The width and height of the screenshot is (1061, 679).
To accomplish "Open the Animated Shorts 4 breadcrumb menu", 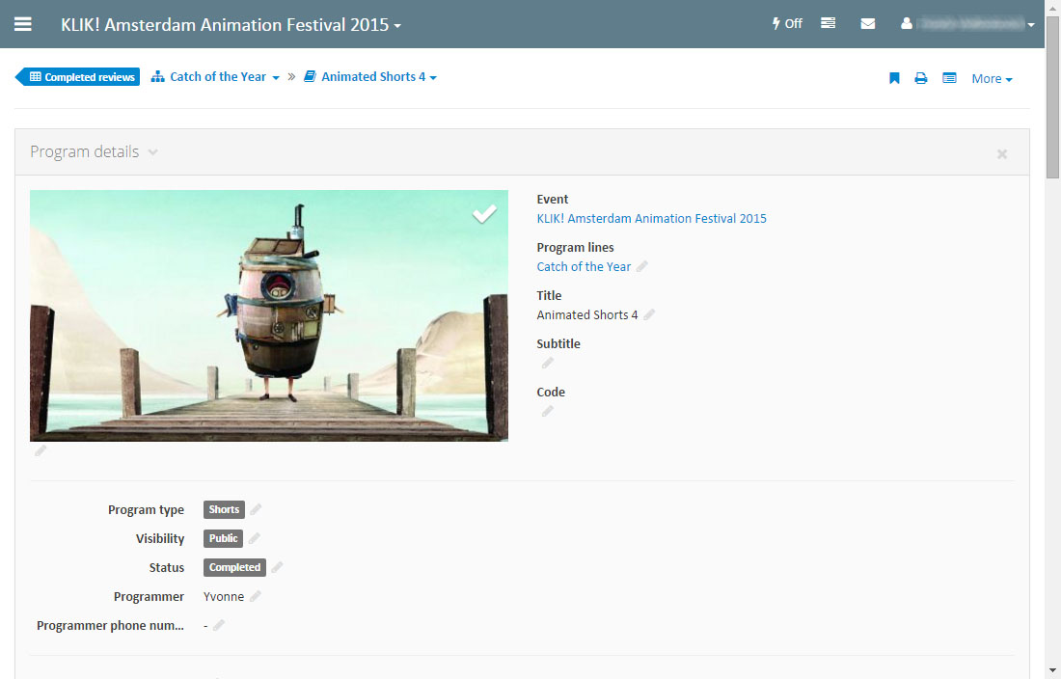I will (370, 77).
